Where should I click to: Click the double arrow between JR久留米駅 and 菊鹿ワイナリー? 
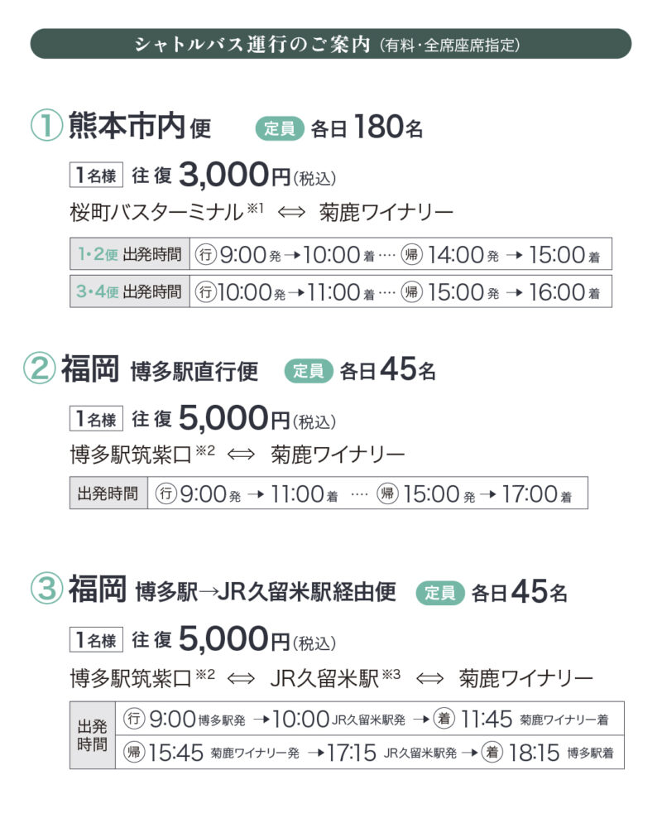(429, 679)
